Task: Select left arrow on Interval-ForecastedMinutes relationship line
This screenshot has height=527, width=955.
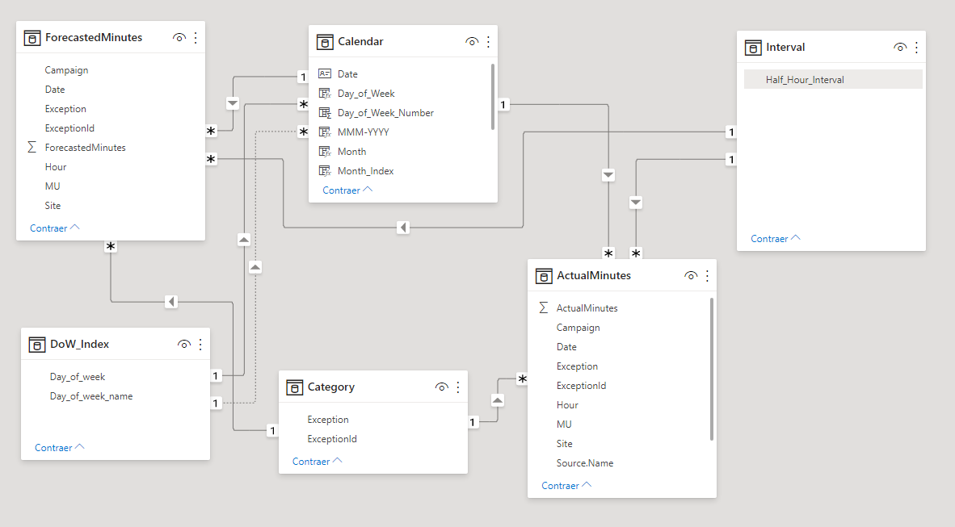Action: point(402,228)
